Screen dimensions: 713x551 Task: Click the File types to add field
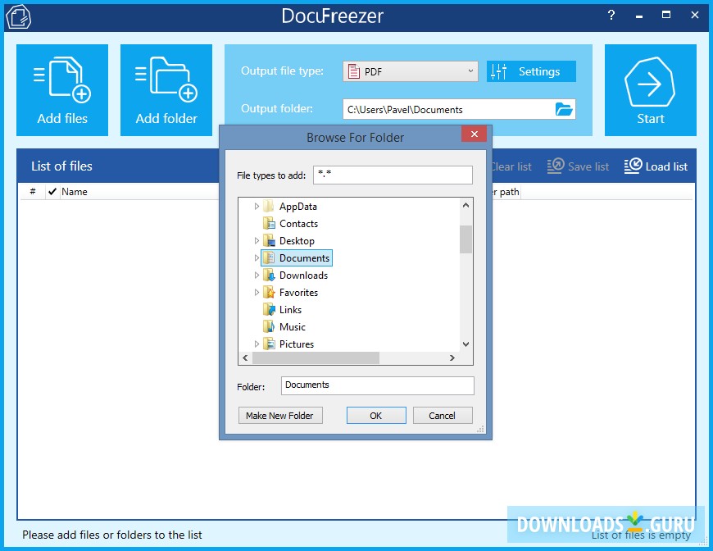coord(393,175)
